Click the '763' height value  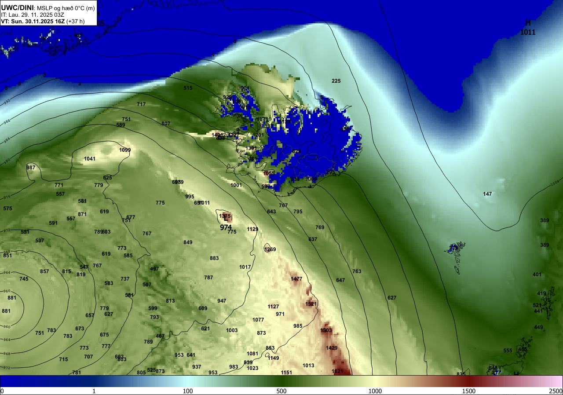(357, 271)
